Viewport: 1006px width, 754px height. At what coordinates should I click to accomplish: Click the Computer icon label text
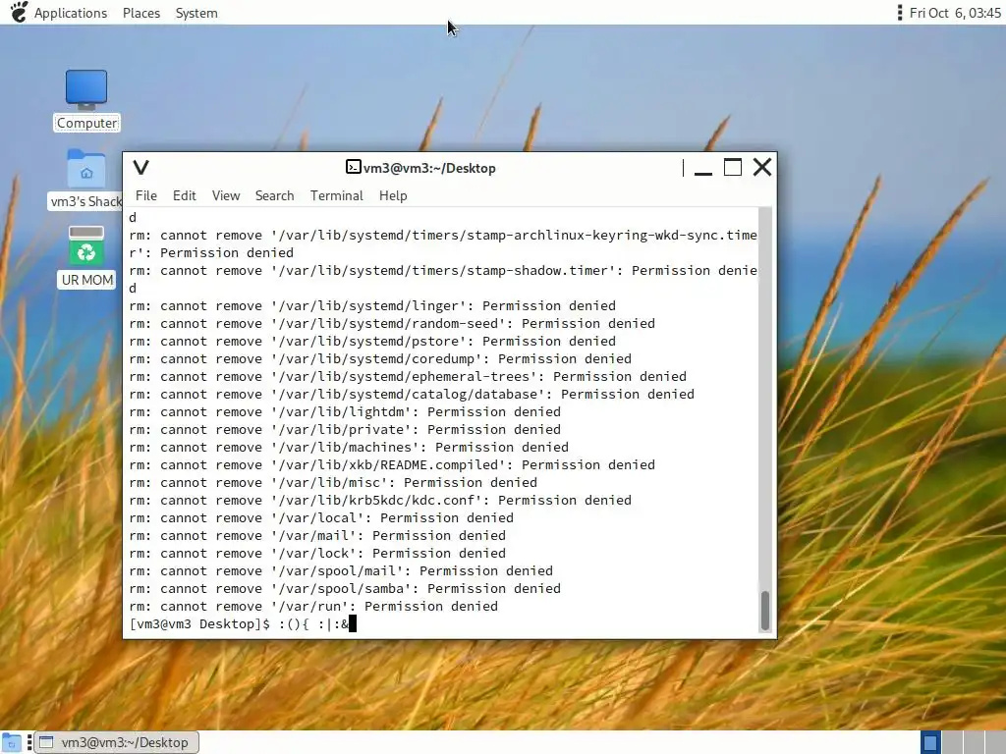(86, 123)
